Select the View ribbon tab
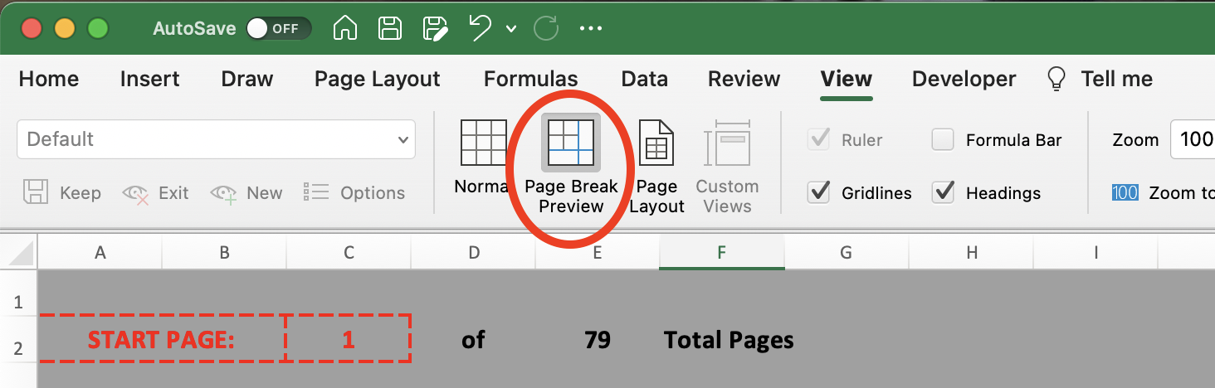 pos(846,79)
